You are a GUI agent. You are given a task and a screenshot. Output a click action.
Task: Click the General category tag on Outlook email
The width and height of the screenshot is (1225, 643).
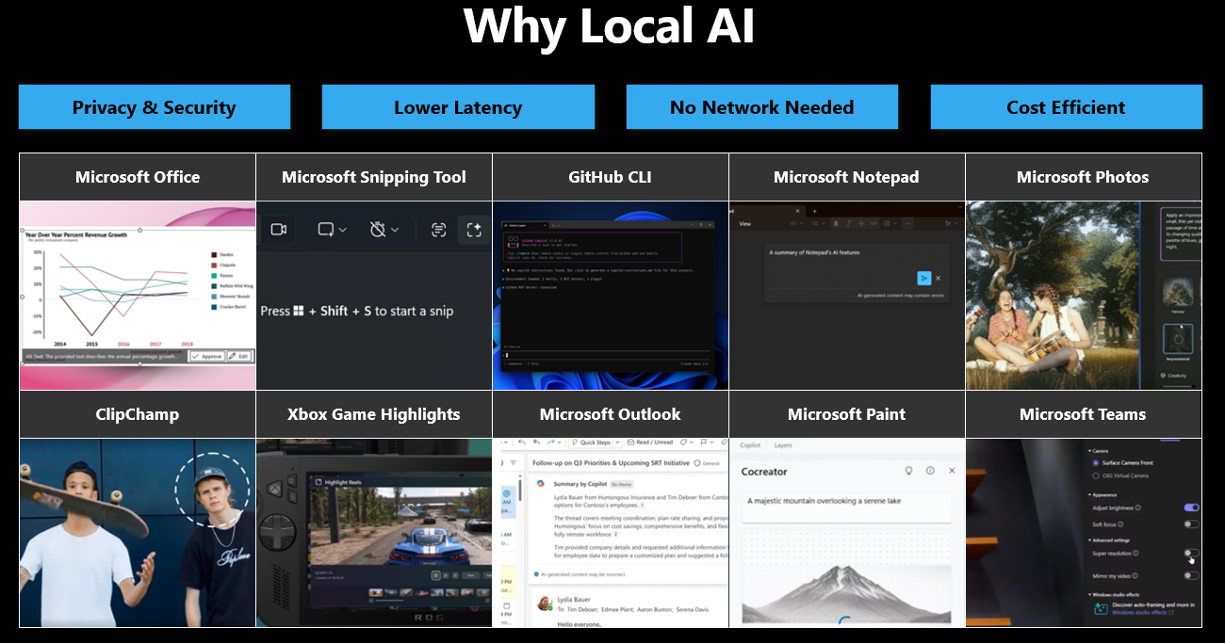coord(707,463)
